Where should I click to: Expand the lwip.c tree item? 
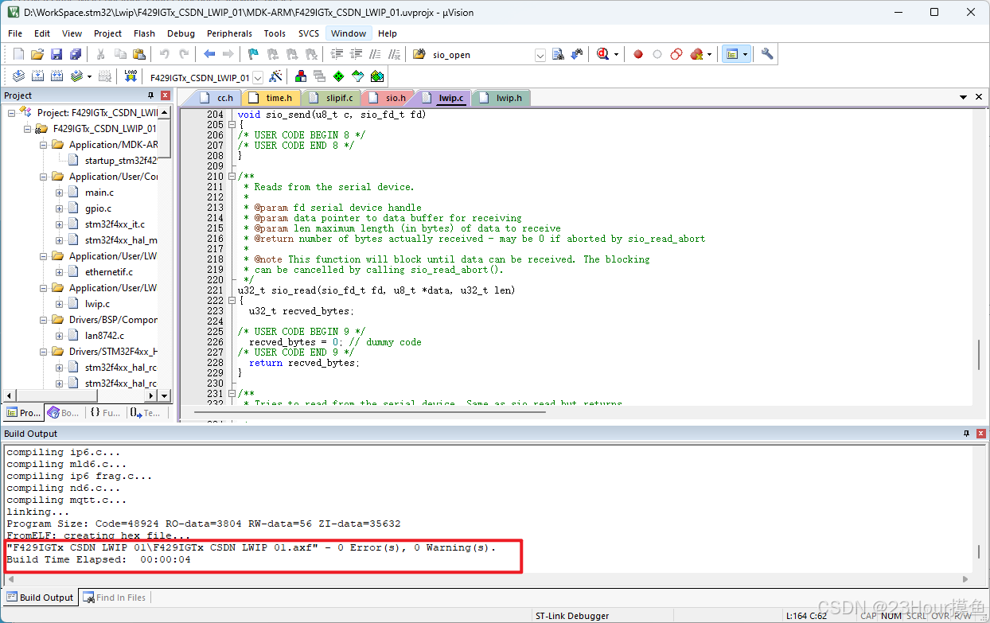(x=59, y=303)
